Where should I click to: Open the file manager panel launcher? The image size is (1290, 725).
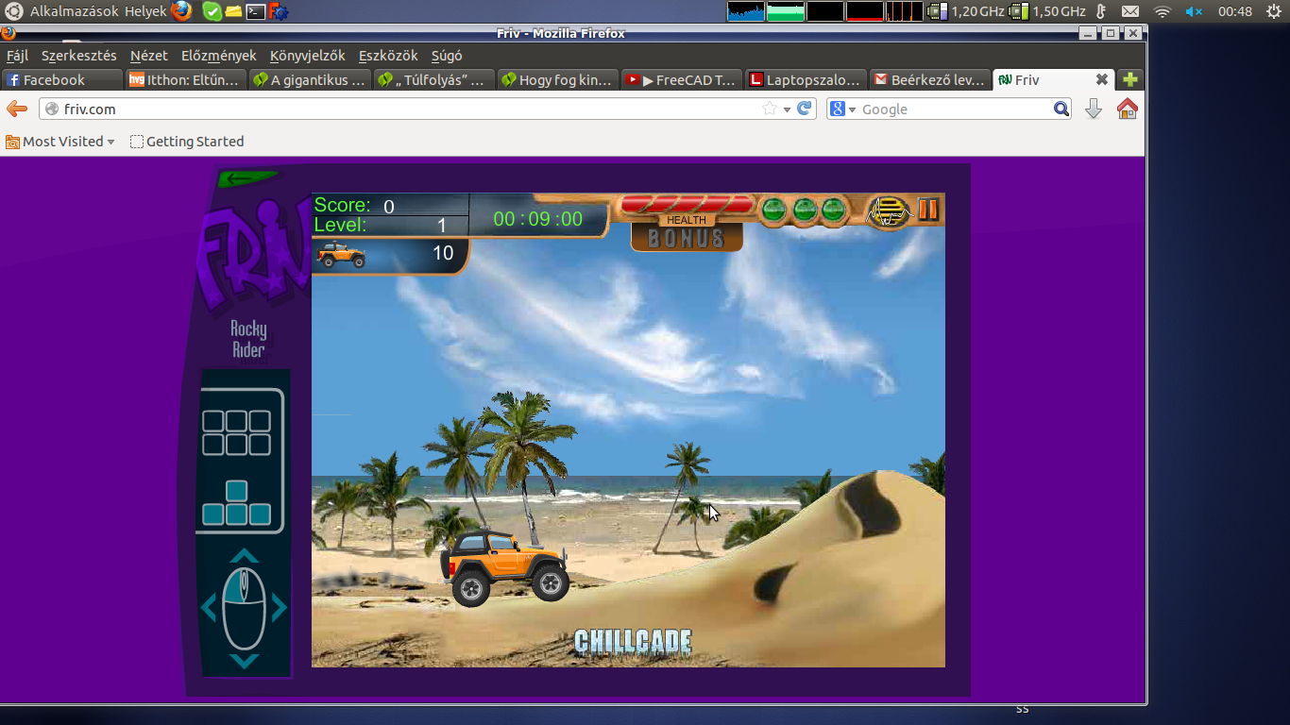[x=233, y=11]
